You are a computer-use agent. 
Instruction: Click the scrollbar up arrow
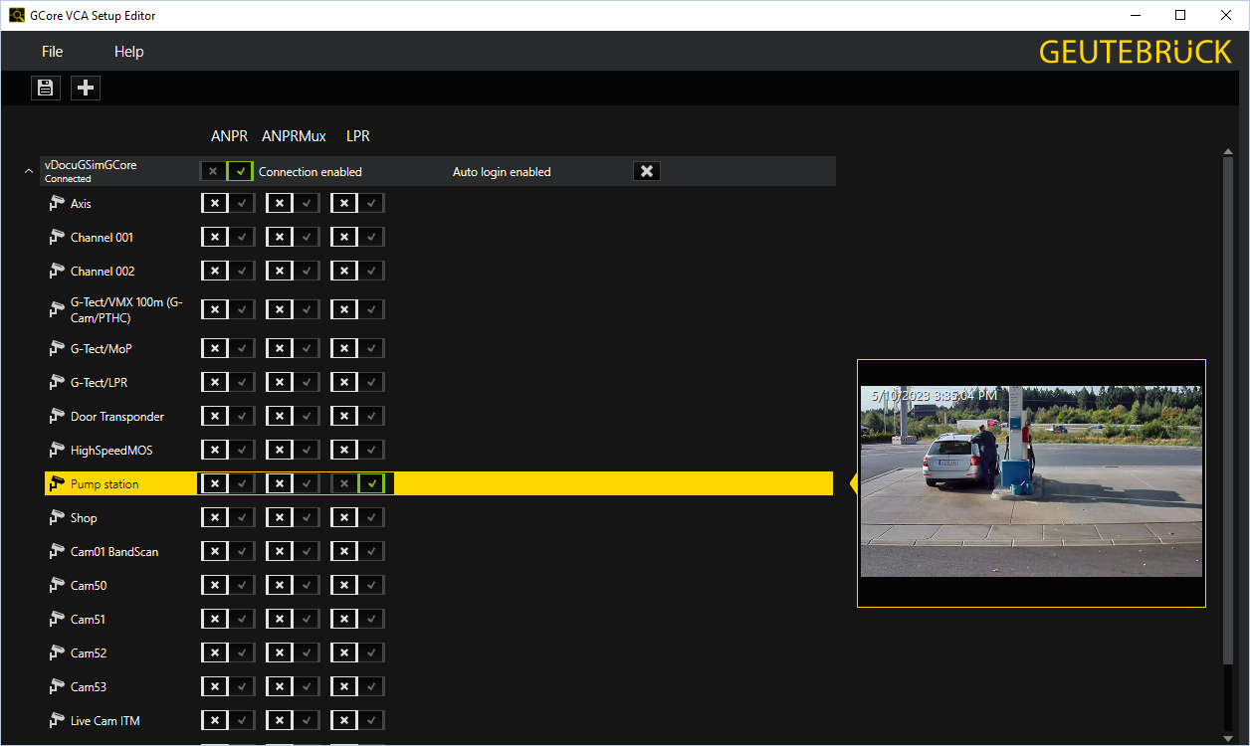coord(1228,150)
